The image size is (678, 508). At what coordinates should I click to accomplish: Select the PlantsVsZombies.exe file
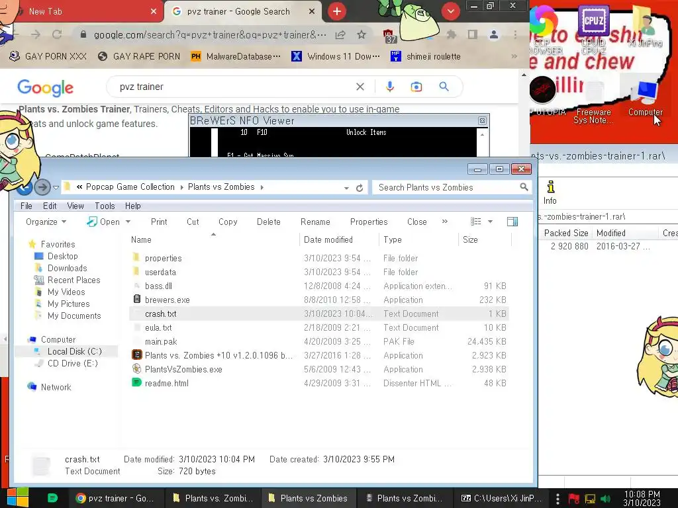tap(318, 369)
